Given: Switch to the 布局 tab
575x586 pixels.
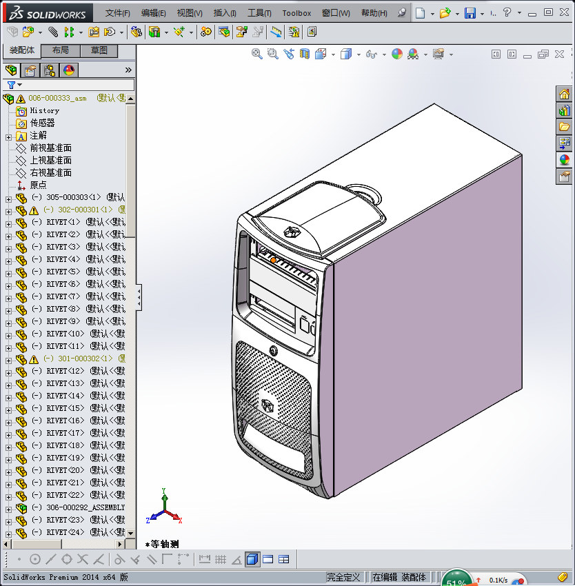Looking at the screenshot, I should (x=60, y=50).
